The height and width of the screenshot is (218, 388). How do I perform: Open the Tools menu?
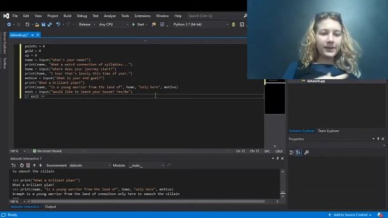[x=125, y=16]
